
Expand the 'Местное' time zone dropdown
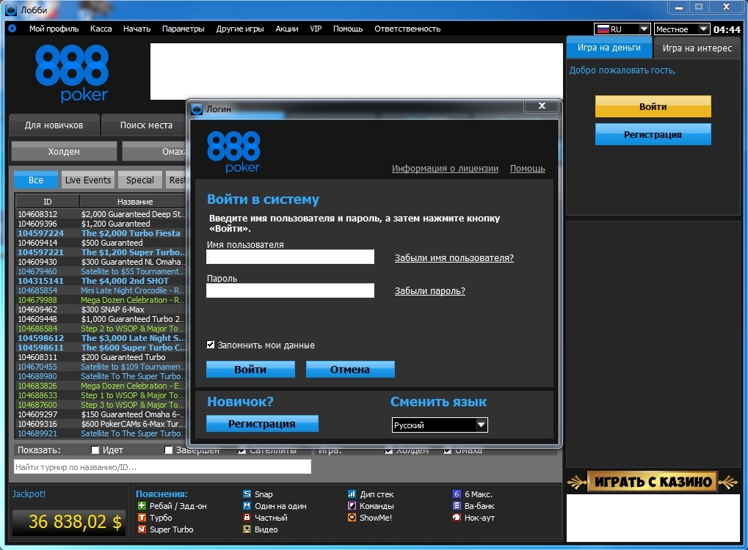tap(682, 29)
